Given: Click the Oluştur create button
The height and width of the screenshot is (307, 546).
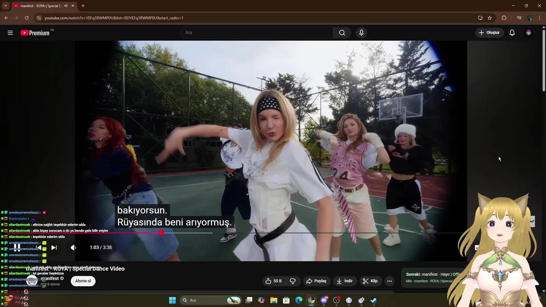Looking at the screenshot, I should (x=489, y=33).
